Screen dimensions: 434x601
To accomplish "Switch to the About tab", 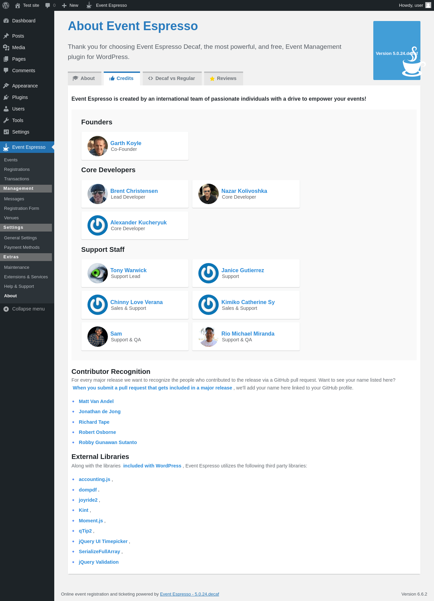I will tap(84, 78).
